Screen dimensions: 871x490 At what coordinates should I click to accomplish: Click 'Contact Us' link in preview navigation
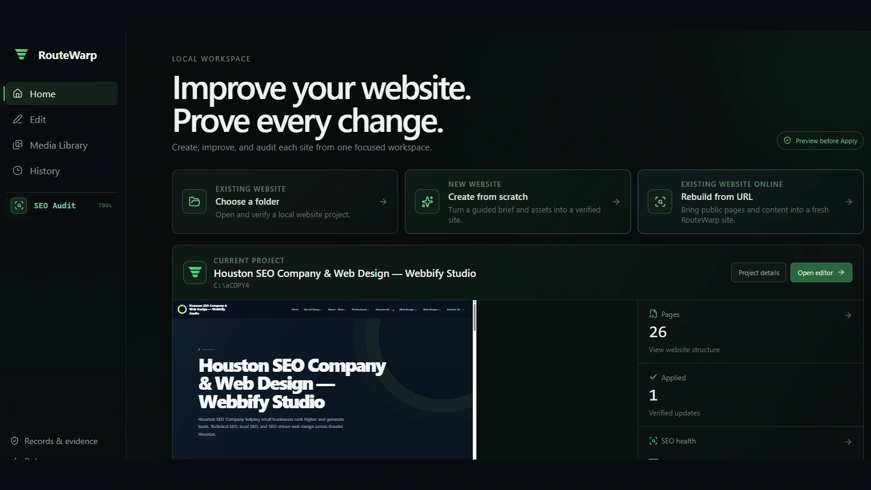point(455,310)
